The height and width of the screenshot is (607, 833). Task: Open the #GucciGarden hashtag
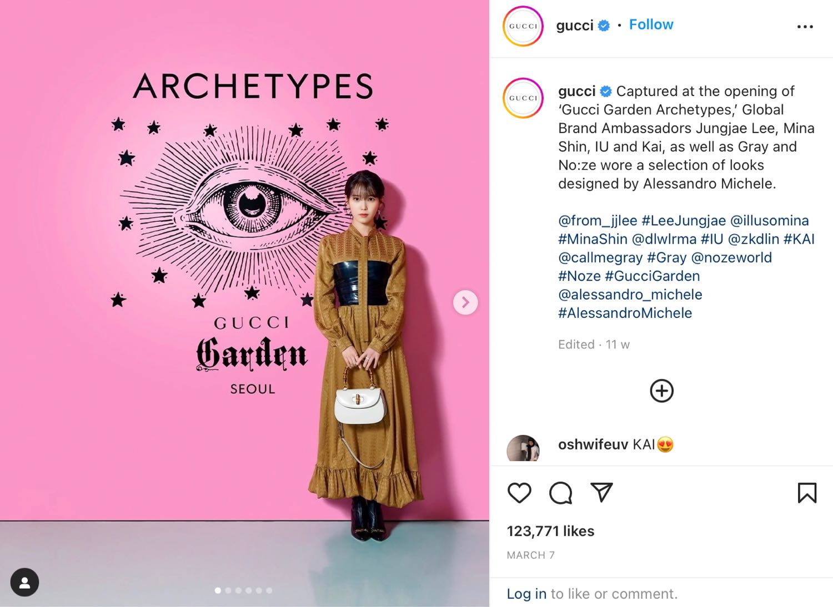(x=653, y=276)
